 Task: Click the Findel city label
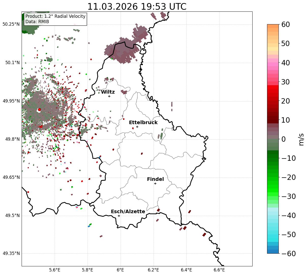[155, 179]
